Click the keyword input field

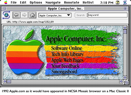107,15
